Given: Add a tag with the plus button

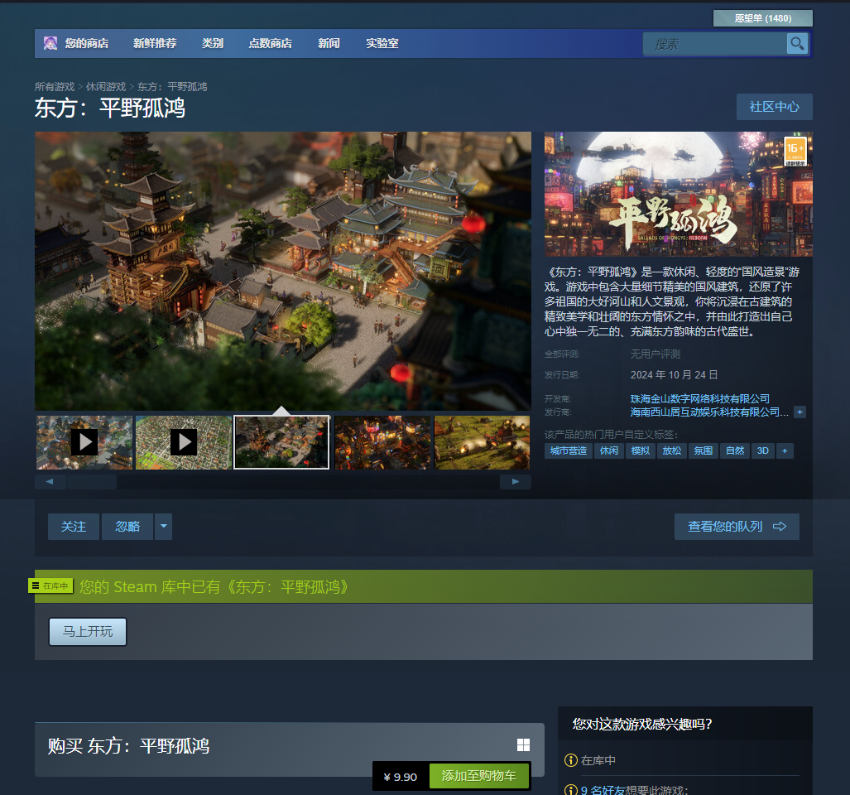Looking at the screenshot, I should coord(785,450).
